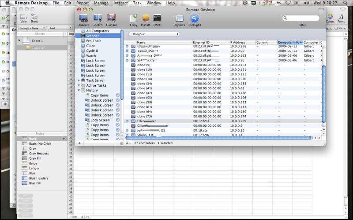Open the UNIX command tool
Screen dimensions: 353x220
pos(157,18)
